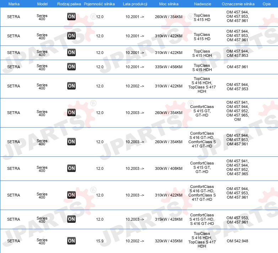Click the 10.2002 -> date in the 15.9 row
This screenshot has width=278, height=253.
[x=135, y=241]
